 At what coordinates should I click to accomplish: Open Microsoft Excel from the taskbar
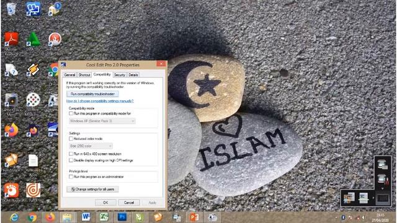click(104, 217)
